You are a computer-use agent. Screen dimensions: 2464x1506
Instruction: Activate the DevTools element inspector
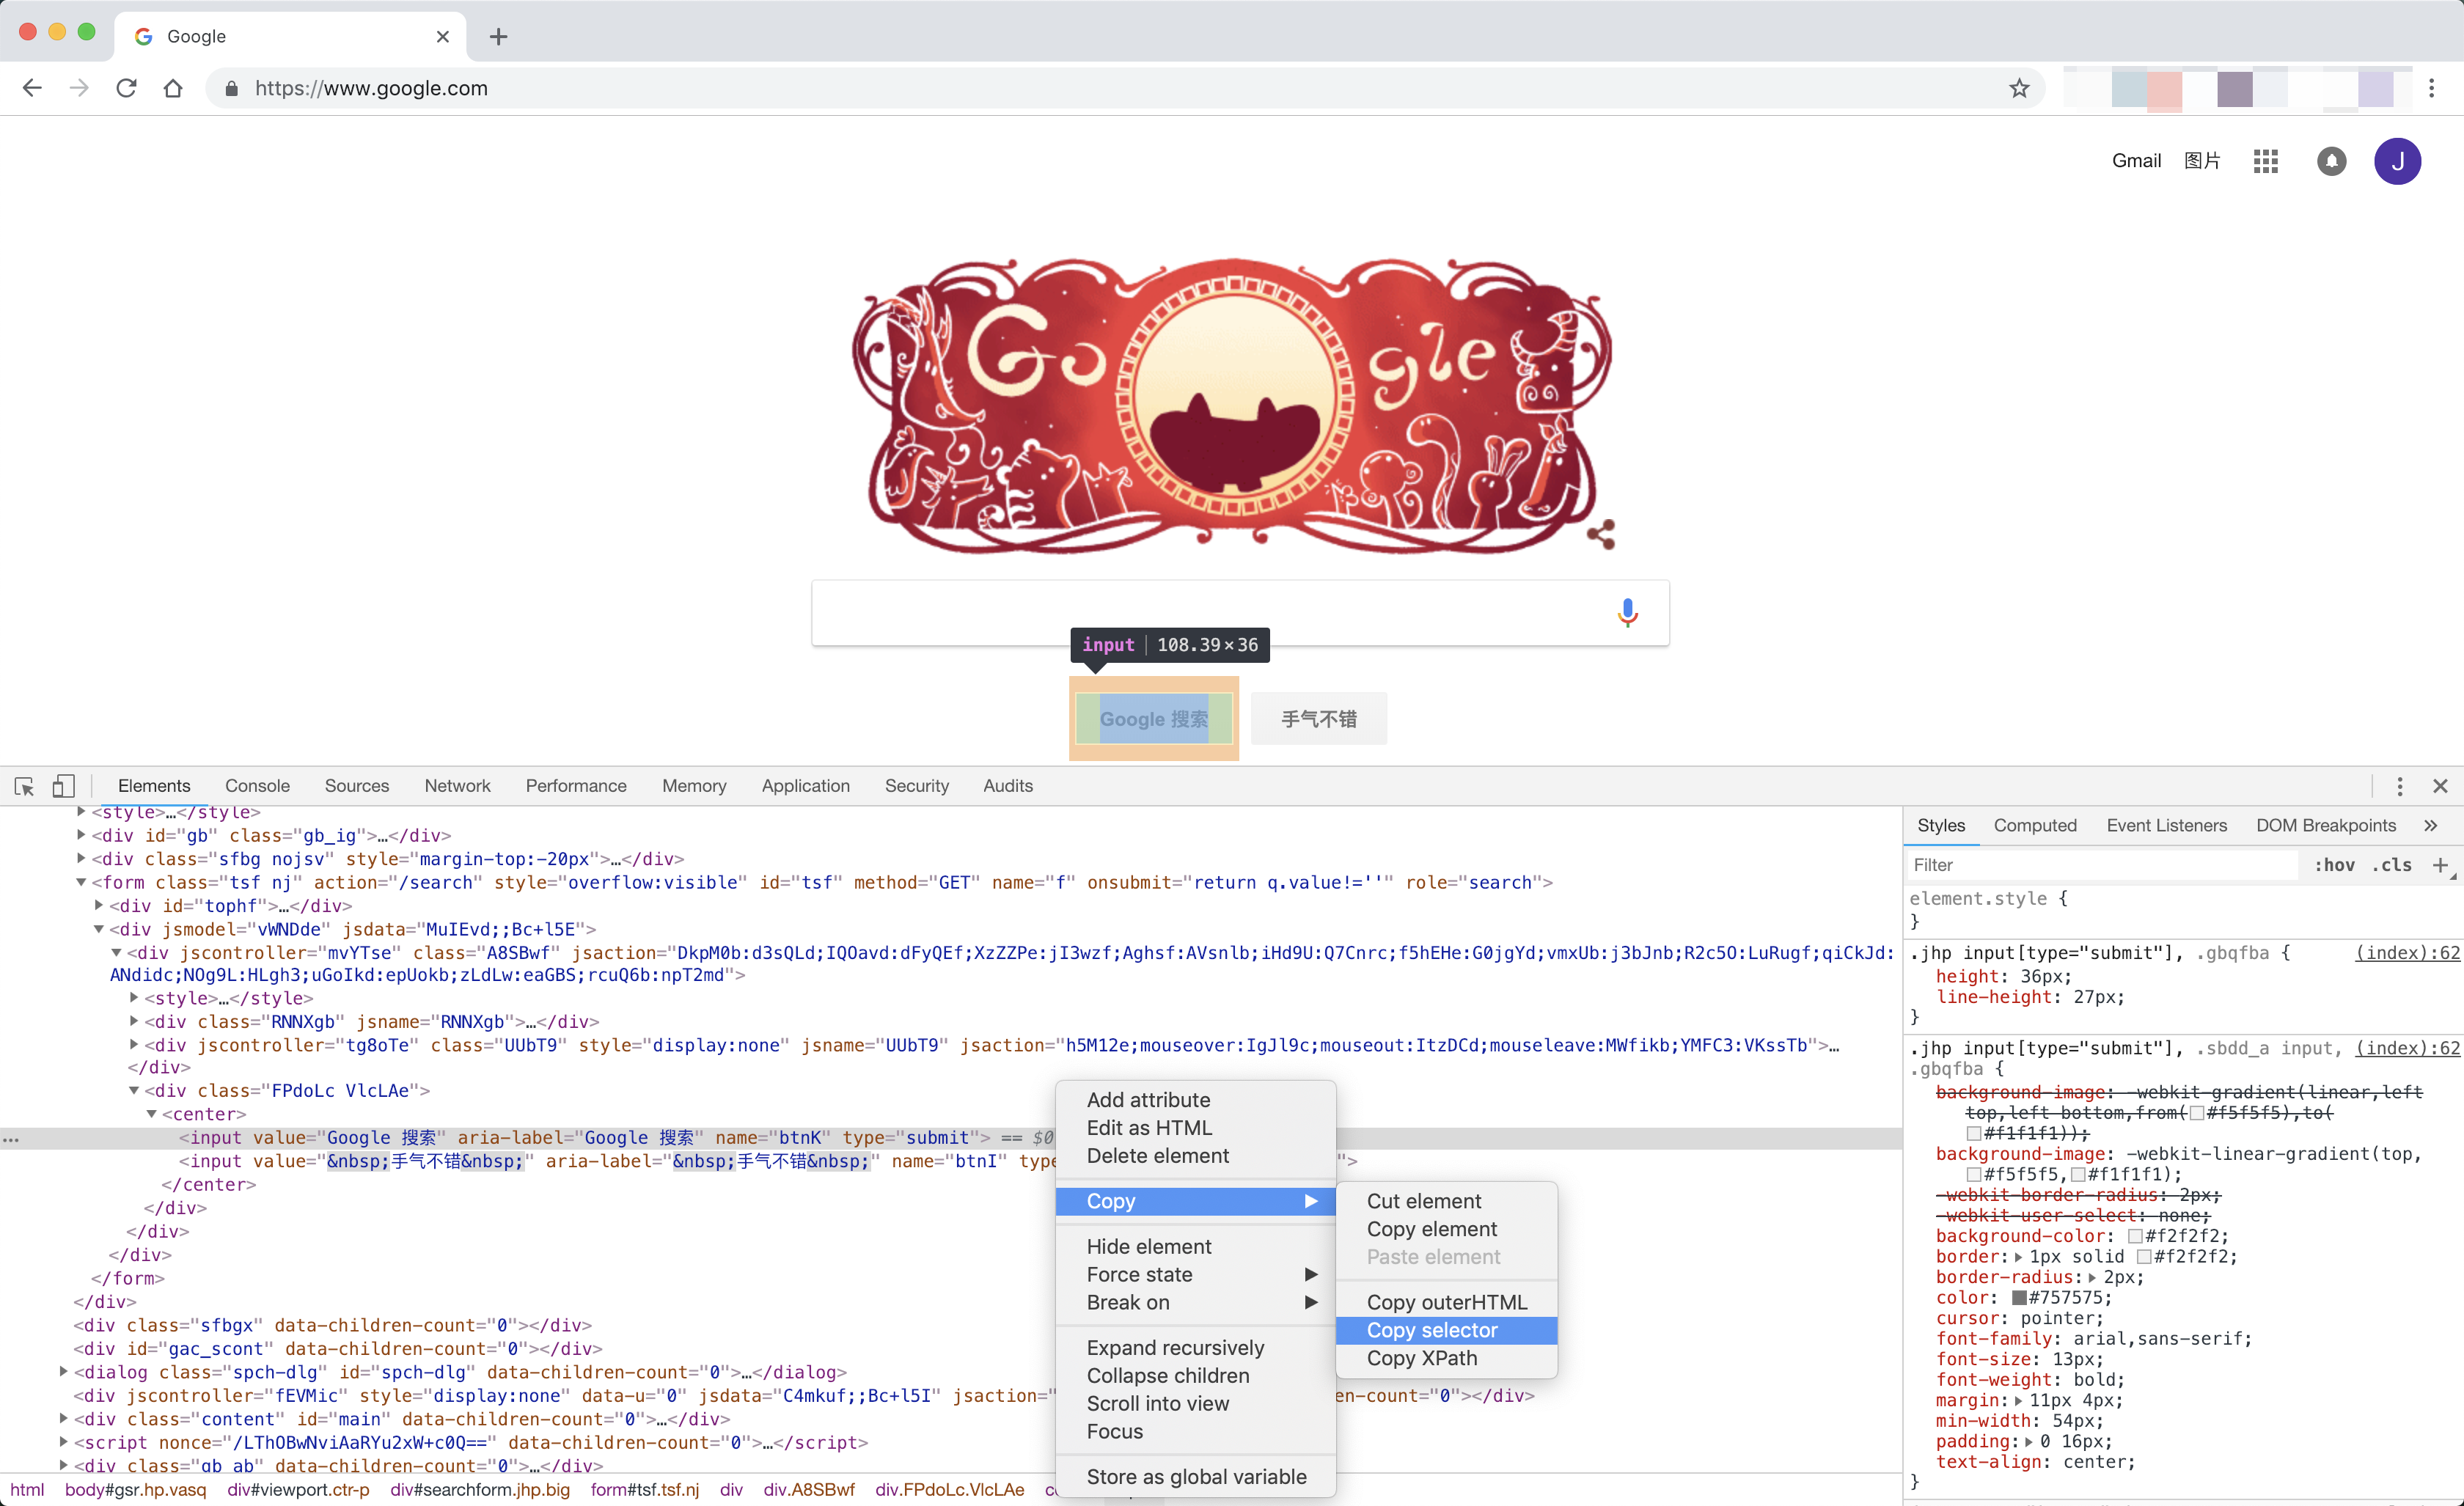[x=24, y=786]
